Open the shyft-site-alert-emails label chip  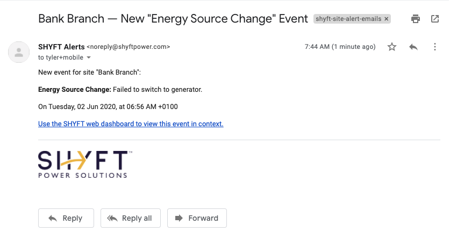348,19
